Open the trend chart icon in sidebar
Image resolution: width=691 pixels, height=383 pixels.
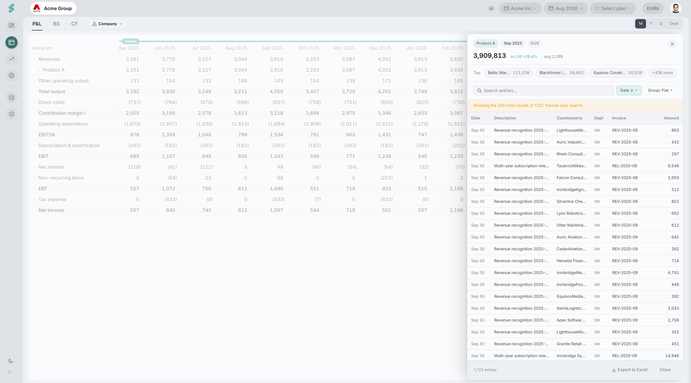[x=12, y=59]
